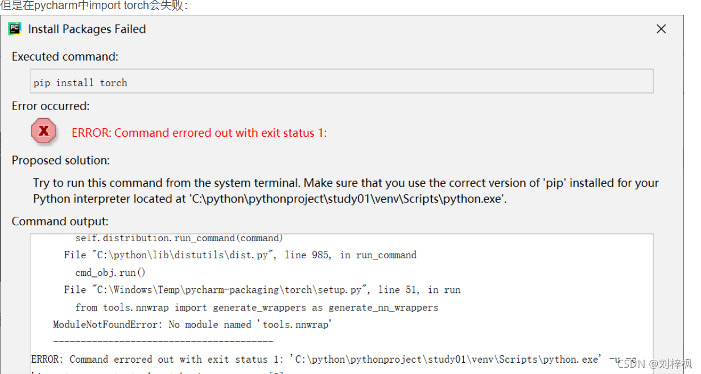Click the dist.py line 985 traceback line

click(x=240, y=255)
